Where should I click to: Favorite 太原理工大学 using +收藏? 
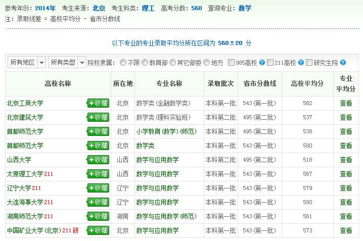98,174
